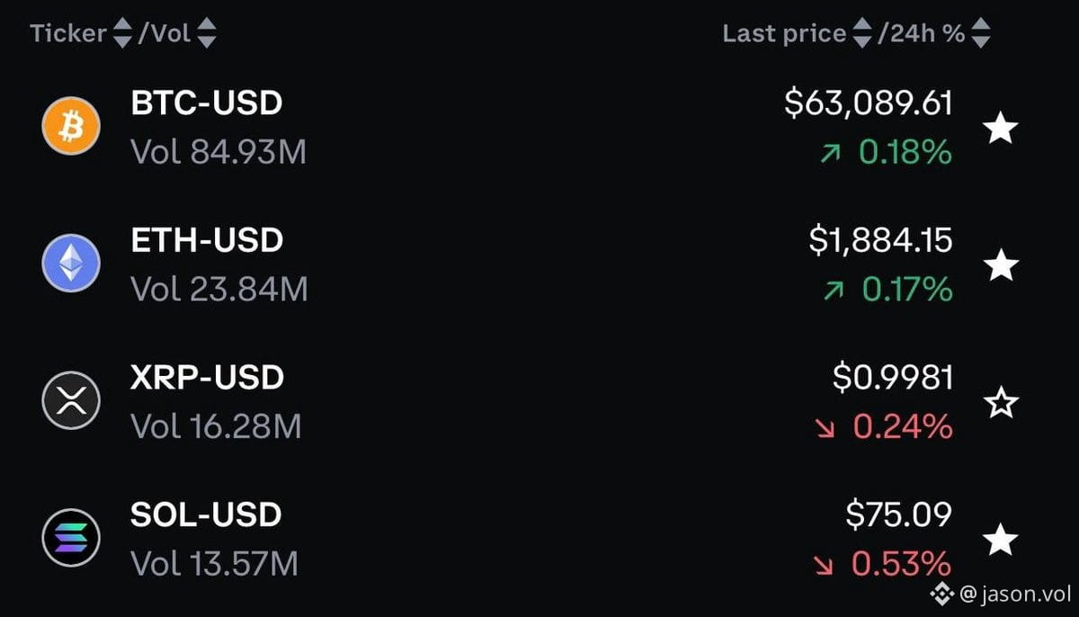The image size is (1079, 617).
Task: Unfavorite BTC-USD with its star
Action: coord(1001,129)
